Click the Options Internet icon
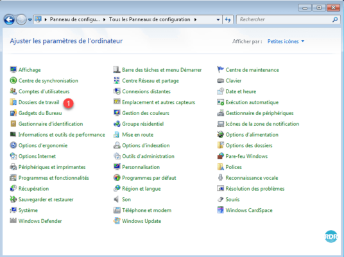The width and height of the screenshot is (344, 257). [13, 156]
